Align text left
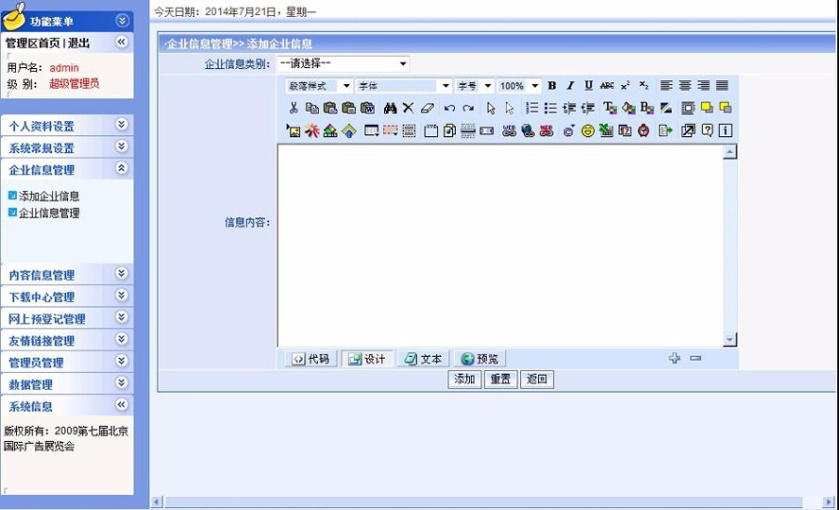The image size is (839, 510). [x=667, y=86]
